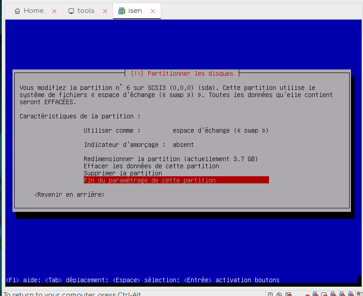The image size is (363, 296).
Task: Click the monitor icon on tools tab
Action: 71,11
